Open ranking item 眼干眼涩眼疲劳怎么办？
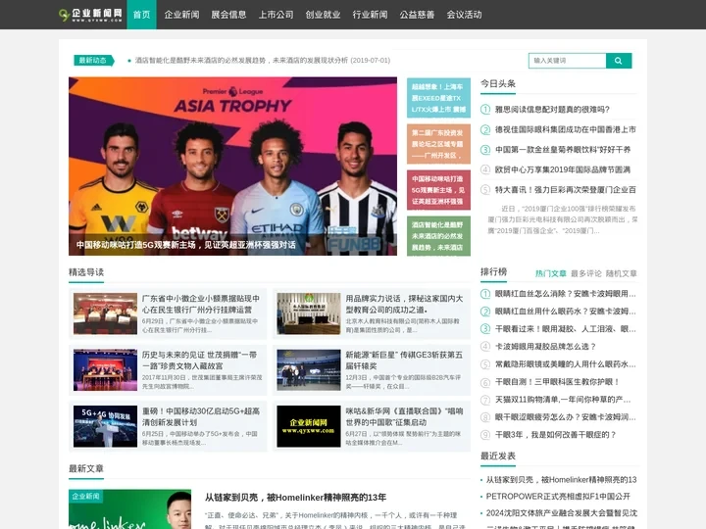Image resolution: width=706 pixels, height=529 pixels. coord(566,417)
